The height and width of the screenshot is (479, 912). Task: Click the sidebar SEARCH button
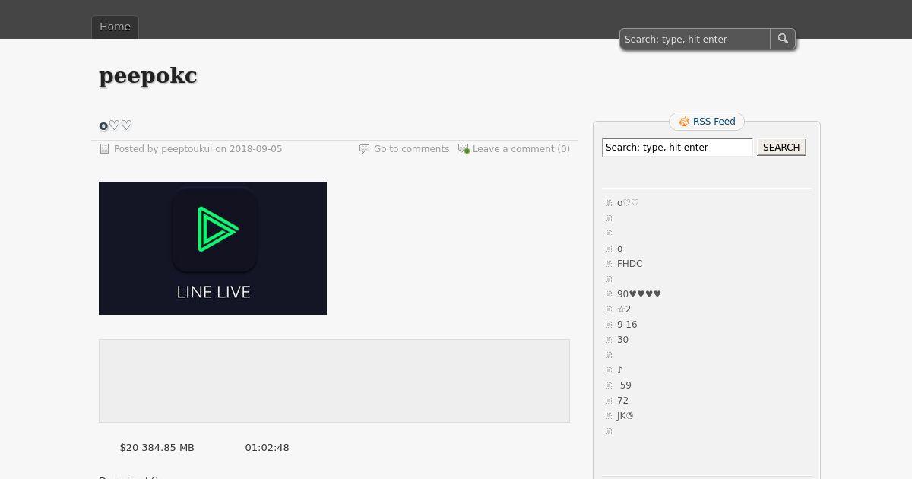click(781, 148)
